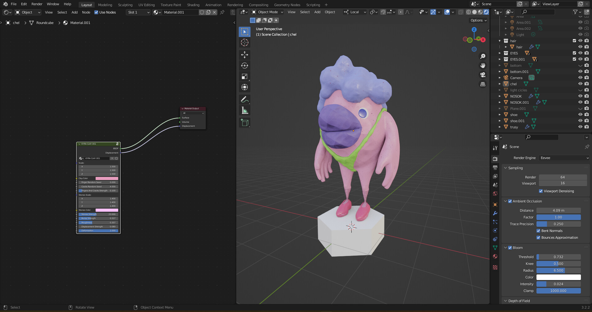Open the Particles properties tab

pos(495,222)
